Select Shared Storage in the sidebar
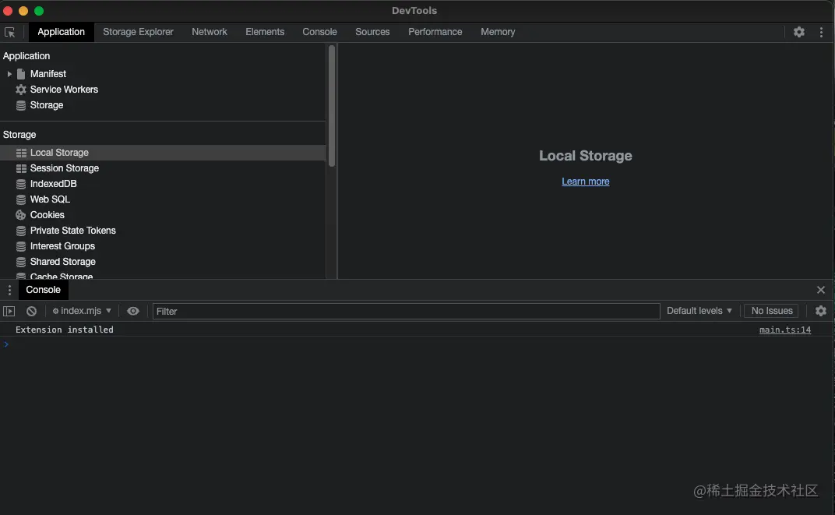 [63, 262]
